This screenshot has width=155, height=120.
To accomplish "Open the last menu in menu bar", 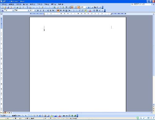I will [x=61, y=4].
